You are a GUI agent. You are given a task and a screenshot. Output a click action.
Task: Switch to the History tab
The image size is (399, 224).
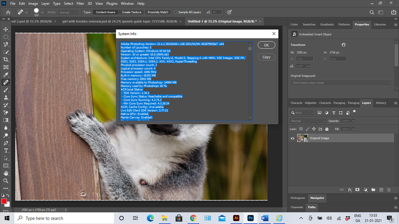(x=381, y=103)
